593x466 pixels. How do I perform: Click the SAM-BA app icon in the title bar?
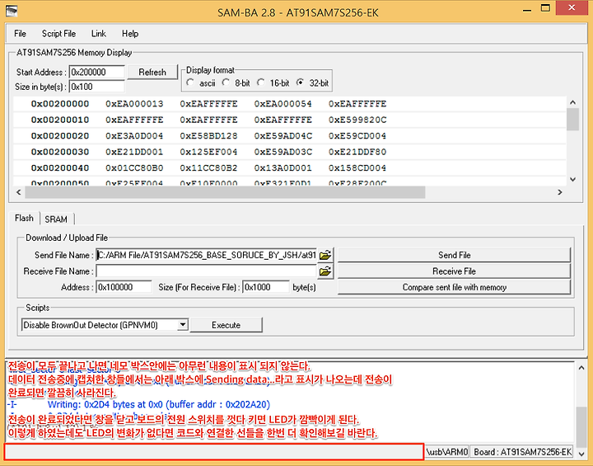point(12,11)
